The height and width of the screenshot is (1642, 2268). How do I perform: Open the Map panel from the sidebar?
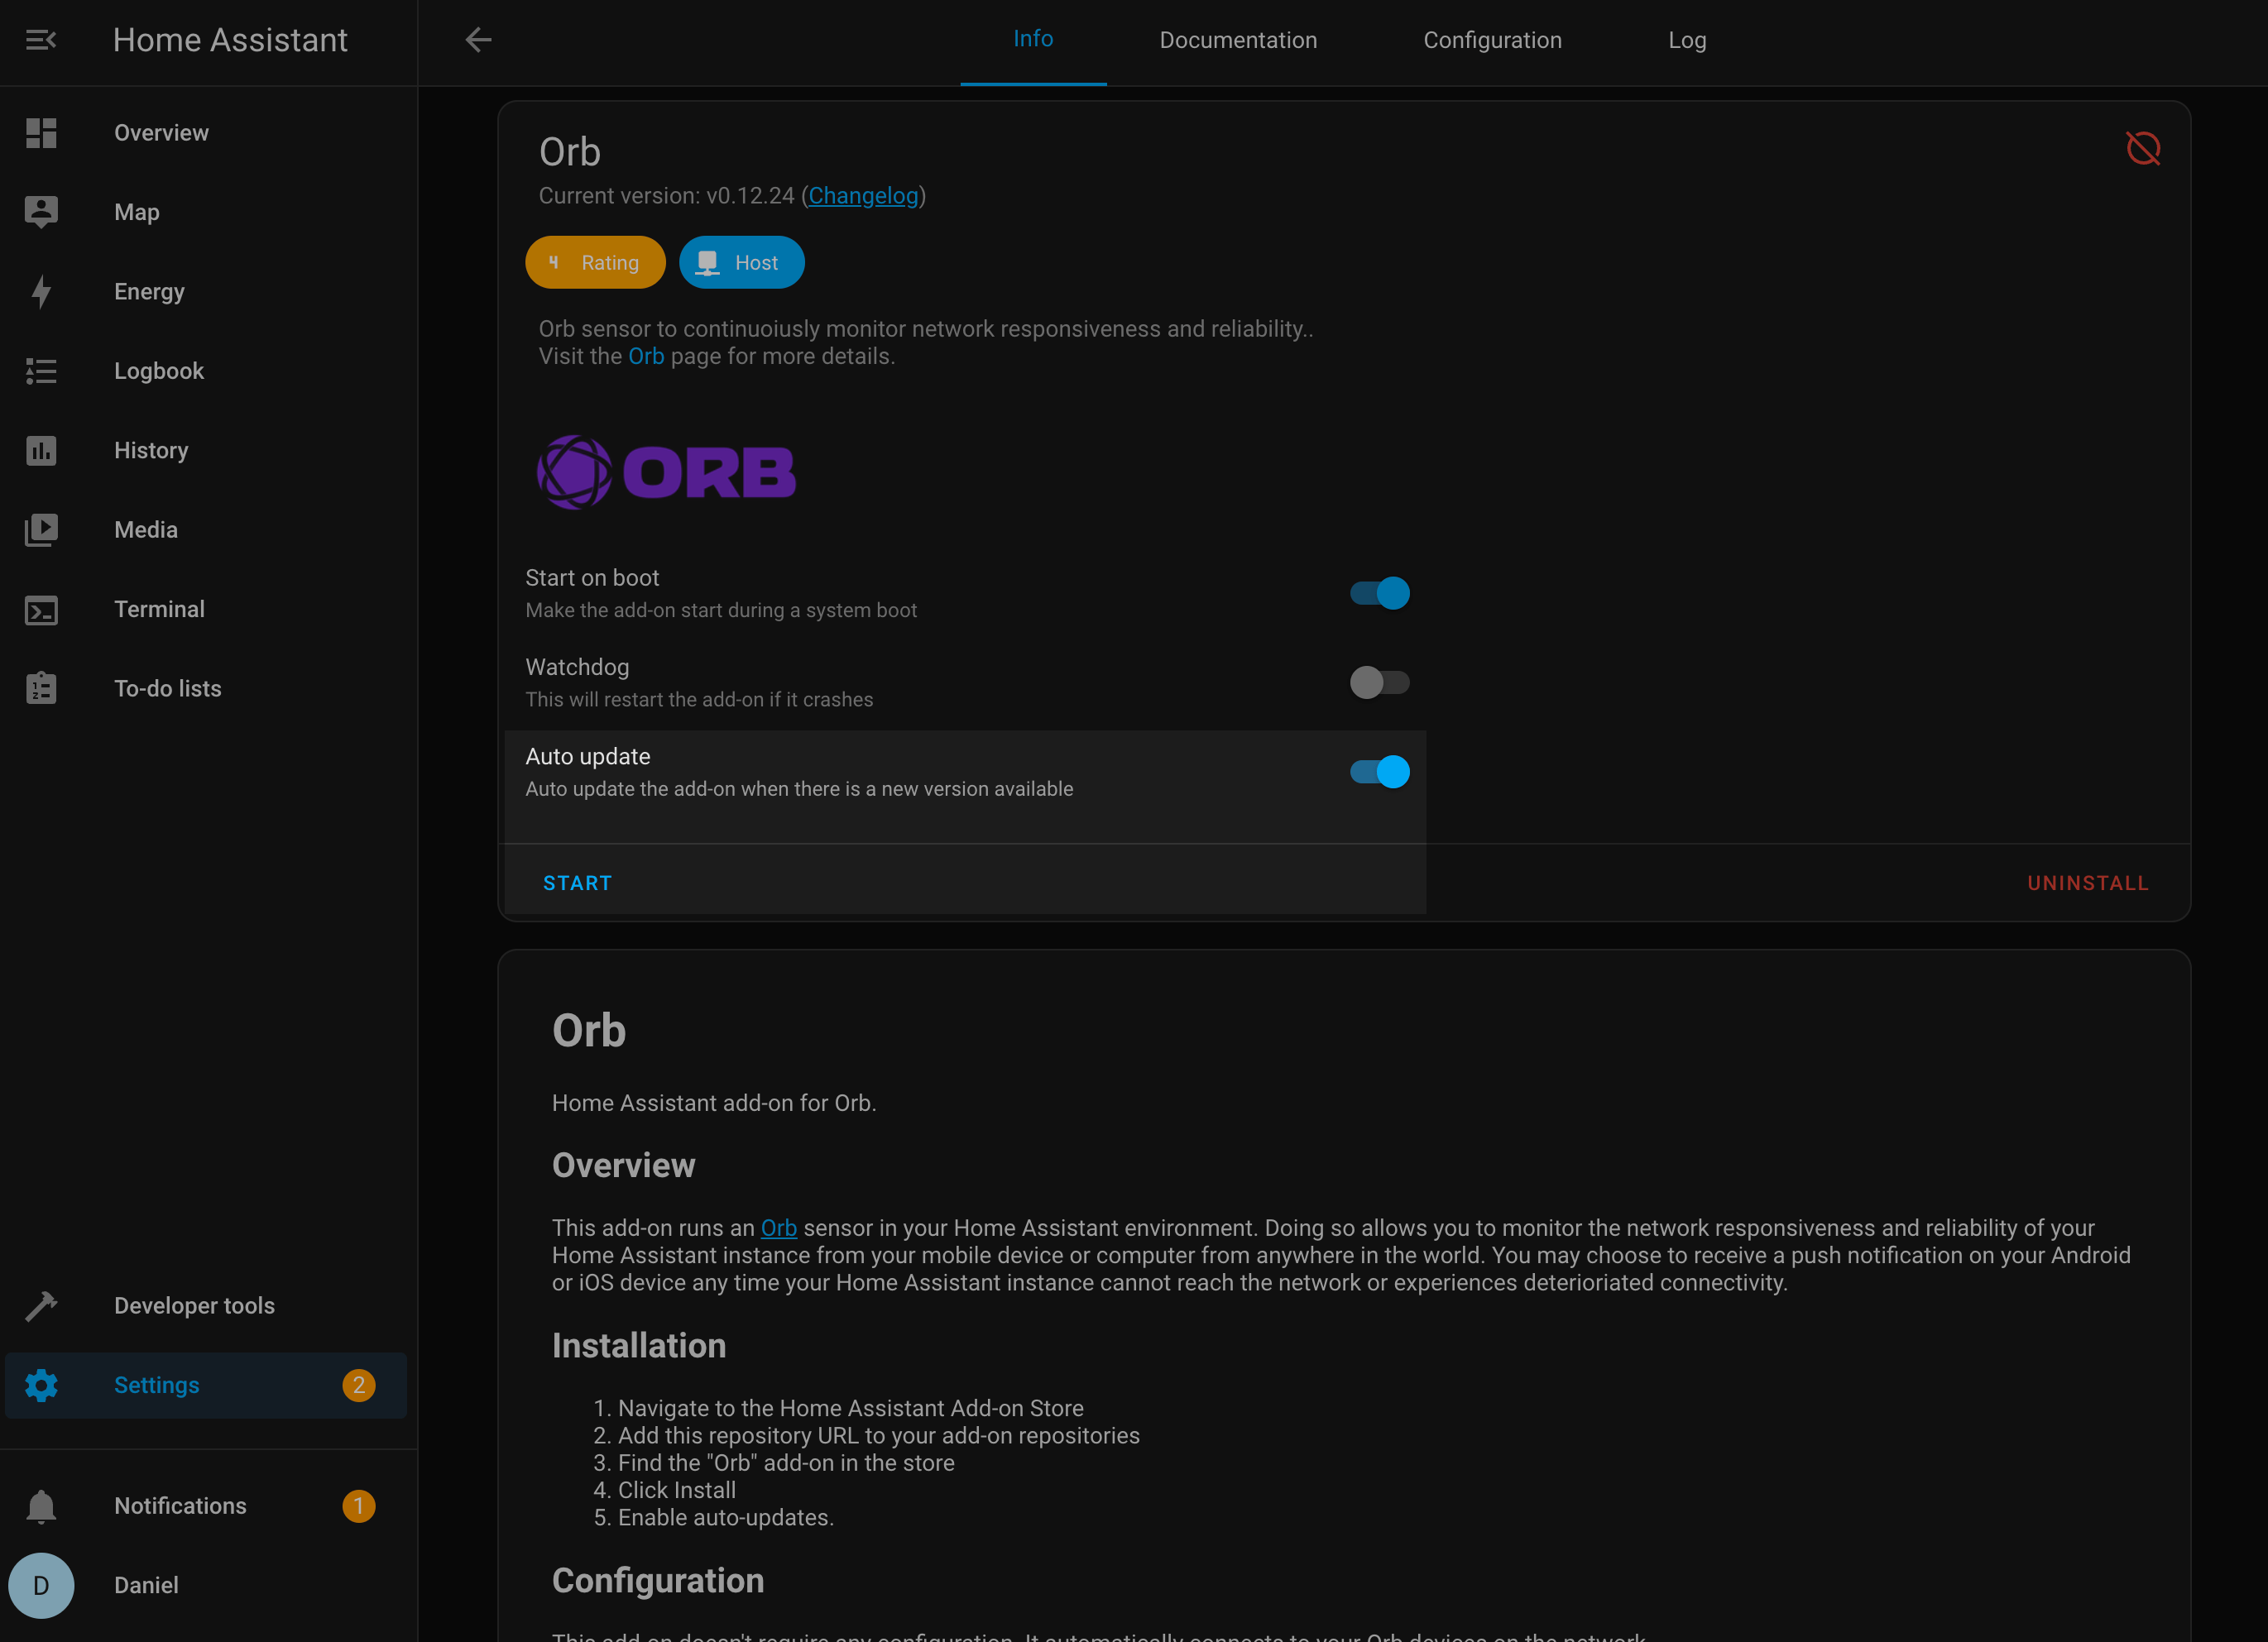click(x=137, y=211)
